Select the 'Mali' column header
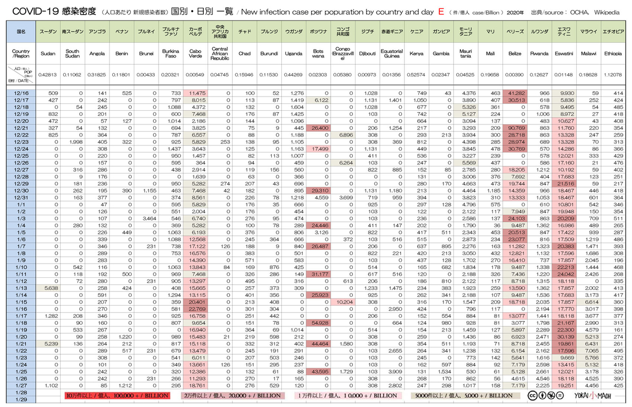Viewport: 632px width, 407px height. (x=490, y=54)
